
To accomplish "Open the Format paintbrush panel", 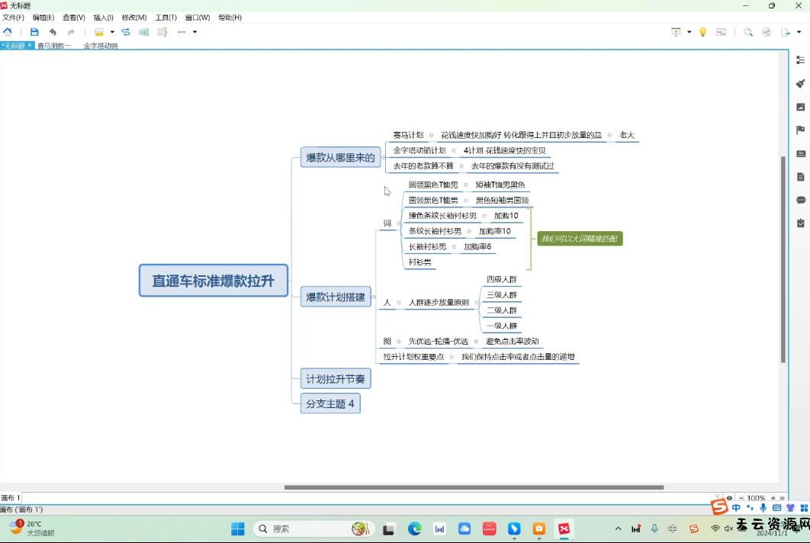I will coord(800,83).
